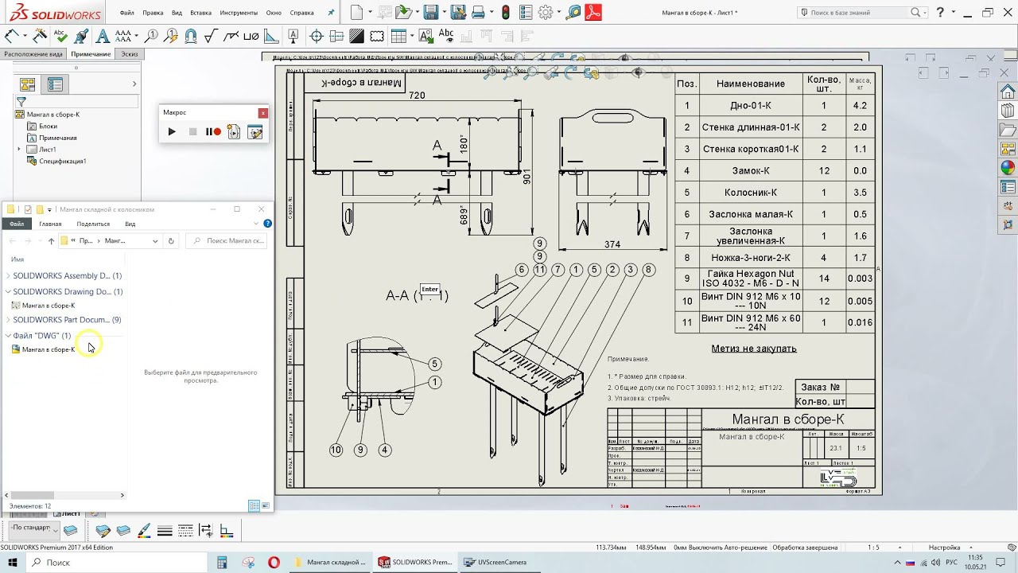Open the SolidWorks Options gear
This screenshot has width=1018, height=573.
click(x=546, y=12)
